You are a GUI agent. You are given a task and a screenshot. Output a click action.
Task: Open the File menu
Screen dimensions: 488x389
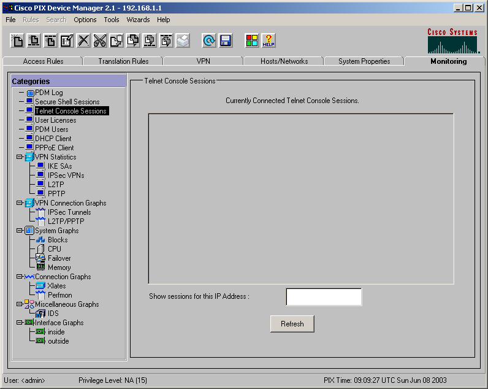pyautogui.click(x=10, y=20)
